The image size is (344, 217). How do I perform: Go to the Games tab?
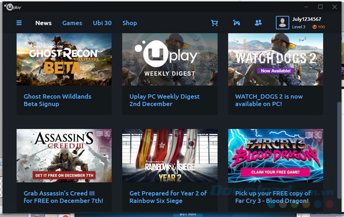[72, 23]
